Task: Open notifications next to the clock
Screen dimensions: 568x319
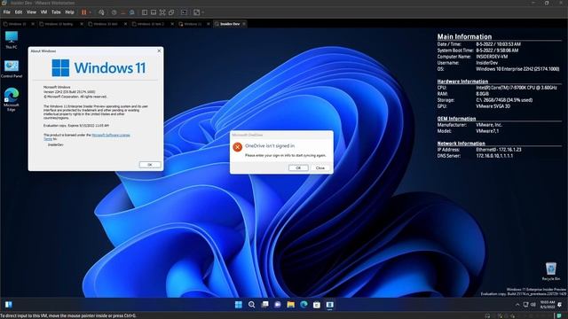Action: click(x=560, y=305)
